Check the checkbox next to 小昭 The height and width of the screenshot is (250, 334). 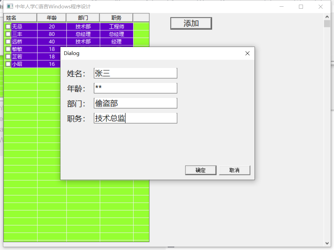7,64
